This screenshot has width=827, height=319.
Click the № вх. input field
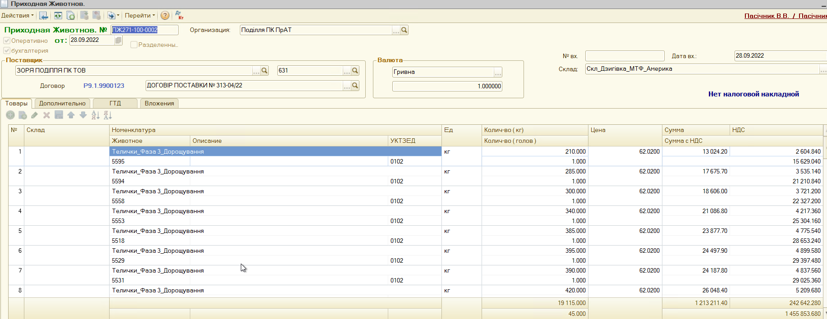click(625, 56)
